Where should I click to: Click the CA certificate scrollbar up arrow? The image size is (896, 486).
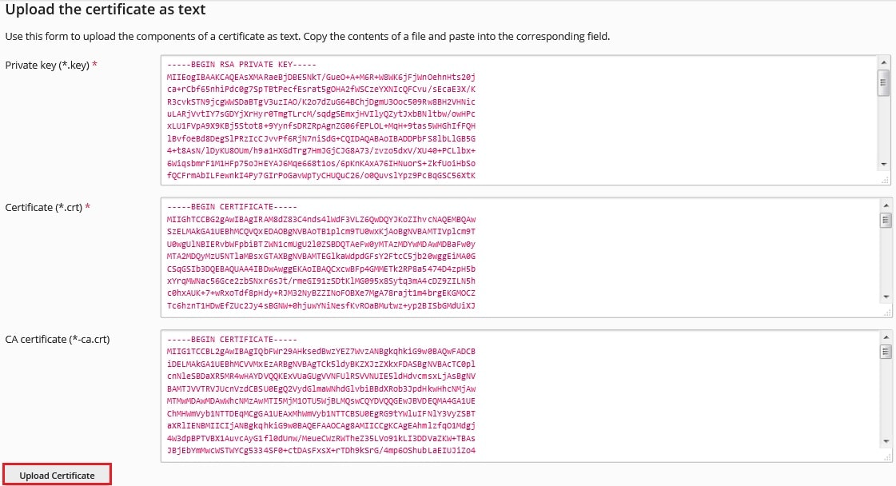886,337
